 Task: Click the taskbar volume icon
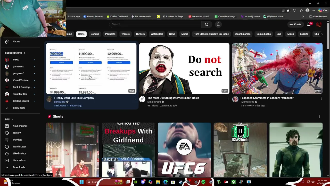tap(312, 182)
